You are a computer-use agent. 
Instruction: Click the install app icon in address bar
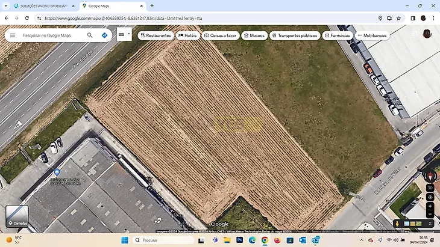pyautogui.click(x=389, y=18)
